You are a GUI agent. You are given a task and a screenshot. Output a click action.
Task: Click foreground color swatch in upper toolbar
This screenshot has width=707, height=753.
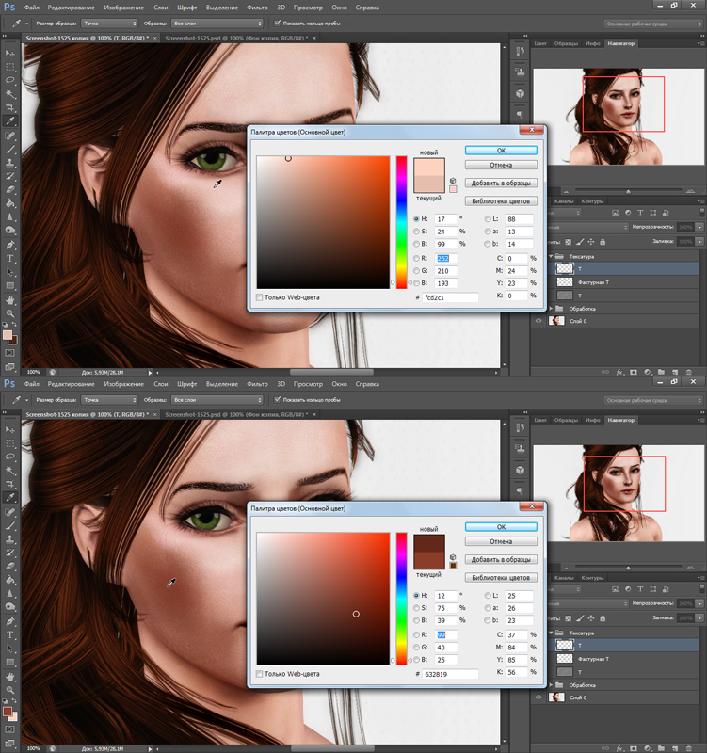coord(8,335)
